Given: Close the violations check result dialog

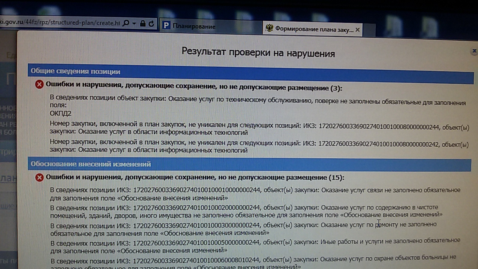Looking at the screenshot, I should pyautogui.click(x=474, y=50).
